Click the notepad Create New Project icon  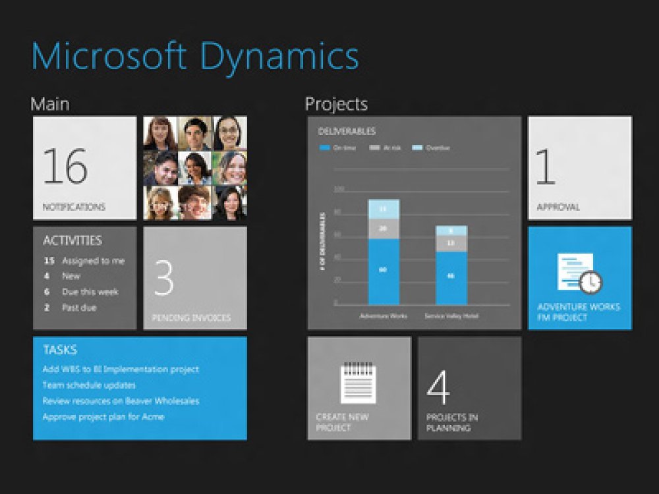coord(358,382)
